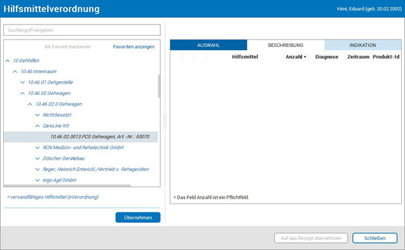The image size is (405, 250).
Task: Select the 10 Gehhilfen label
Action: point(26,61)
